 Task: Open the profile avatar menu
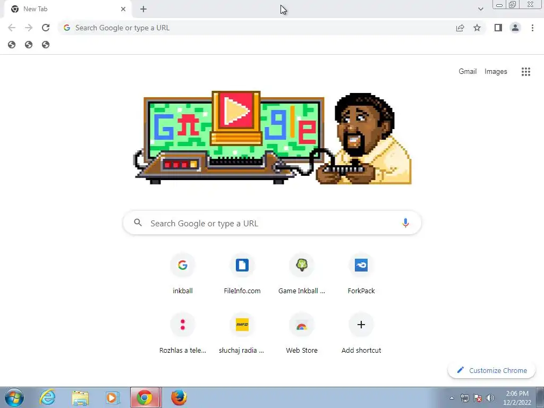(x=515, y=28)
